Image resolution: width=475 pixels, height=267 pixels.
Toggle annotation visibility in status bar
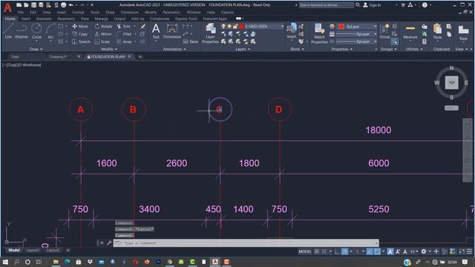[x=390, y=251]
